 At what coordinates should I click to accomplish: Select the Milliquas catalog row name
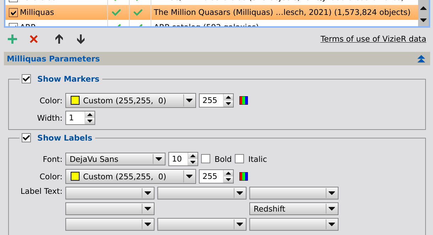[x=37, y=12]
